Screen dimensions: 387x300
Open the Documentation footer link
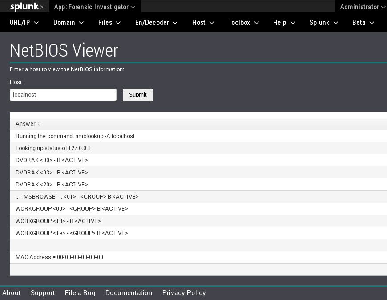coord(129,293)
